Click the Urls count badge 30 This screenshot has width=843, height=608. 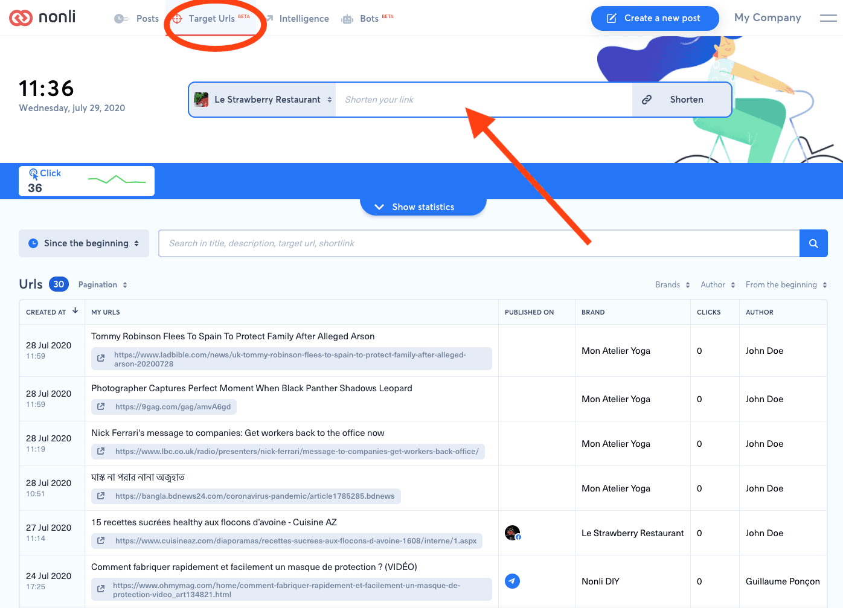point(59,284)
